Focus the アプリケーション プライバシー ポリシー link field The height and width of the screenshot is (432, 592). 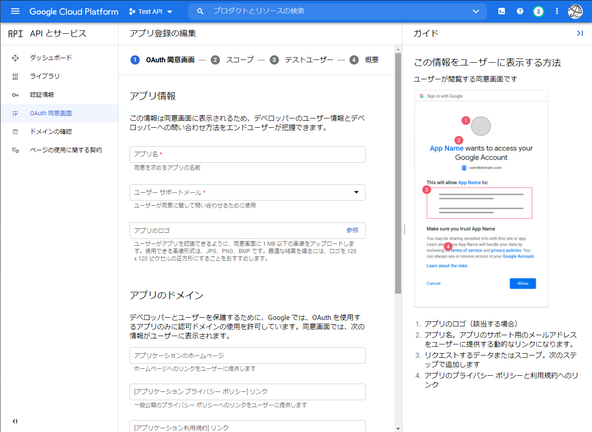(x=248, y=391)
